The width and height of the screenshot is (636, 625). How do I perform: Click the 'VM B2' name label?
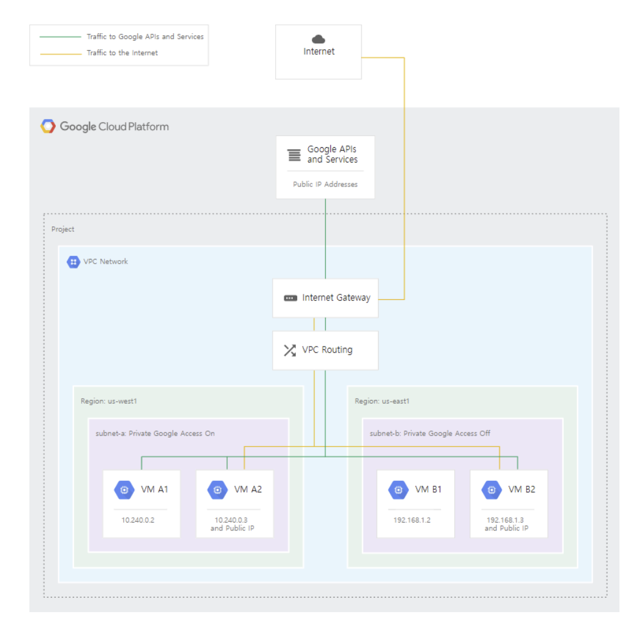pyautogui.click(x=521, y=489)
